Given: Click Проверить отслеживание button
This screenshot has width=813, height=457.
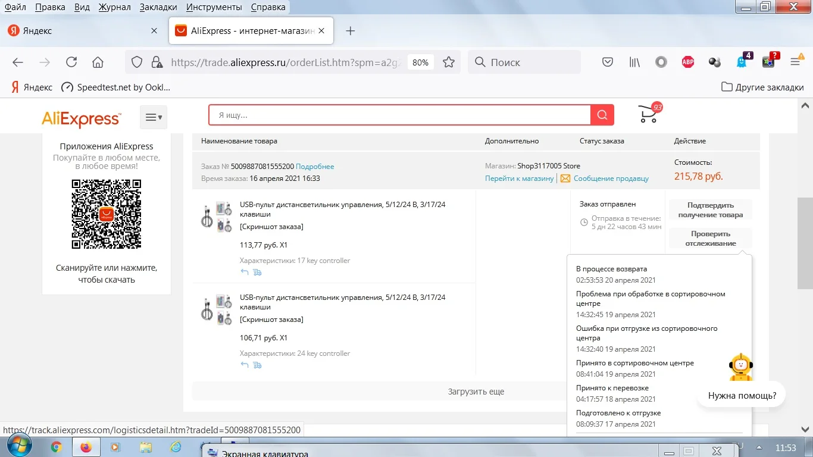Looking at the screenshot, I should pos(711,239).
